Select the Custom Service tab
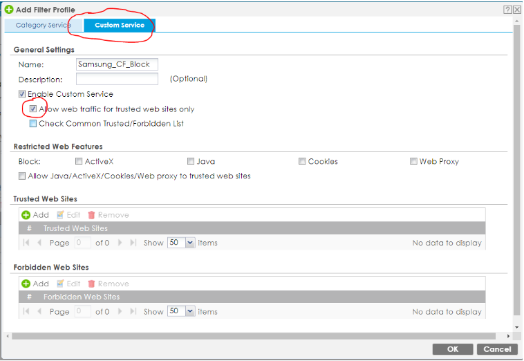The image size is (524, 361). [119, 26]
